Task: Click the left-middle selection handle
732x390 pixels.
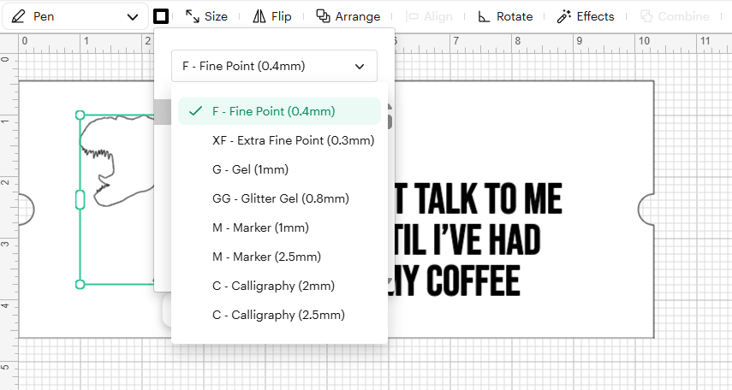Action: point(80,199)
